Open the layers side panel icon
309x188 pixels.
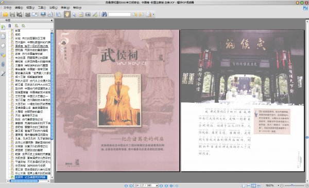click(x=3, y=46)
